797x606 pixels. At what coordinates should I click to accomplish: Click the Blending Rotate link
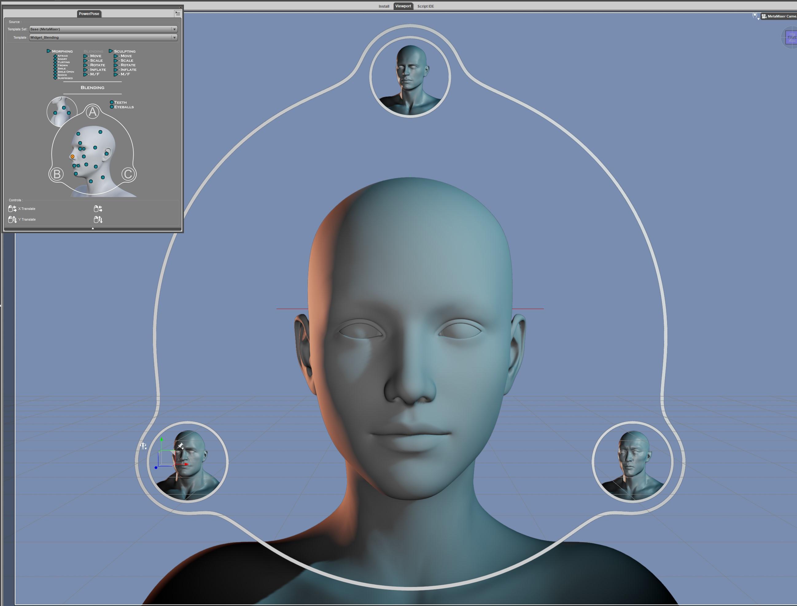pos(97,65)
